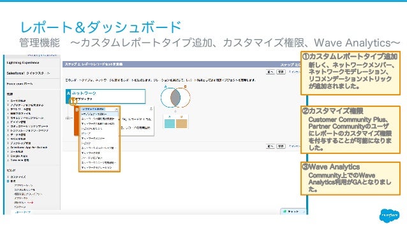This screenshot has width=407, height=229.
Task: Click 前へ button below the Venn diagram
Action: point(270,146)
